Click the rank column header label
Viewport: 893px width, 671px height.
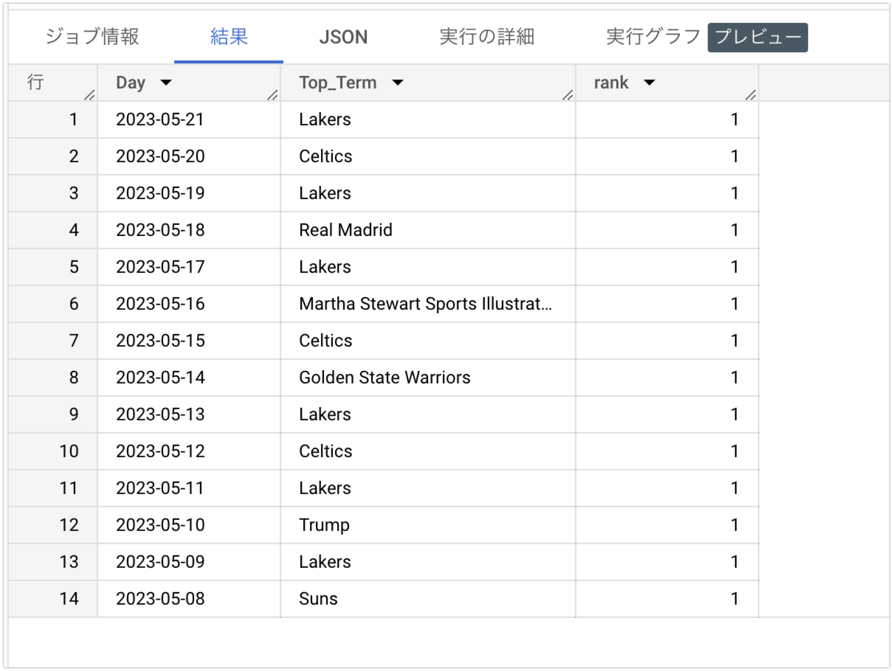click(x=611, y=83)
